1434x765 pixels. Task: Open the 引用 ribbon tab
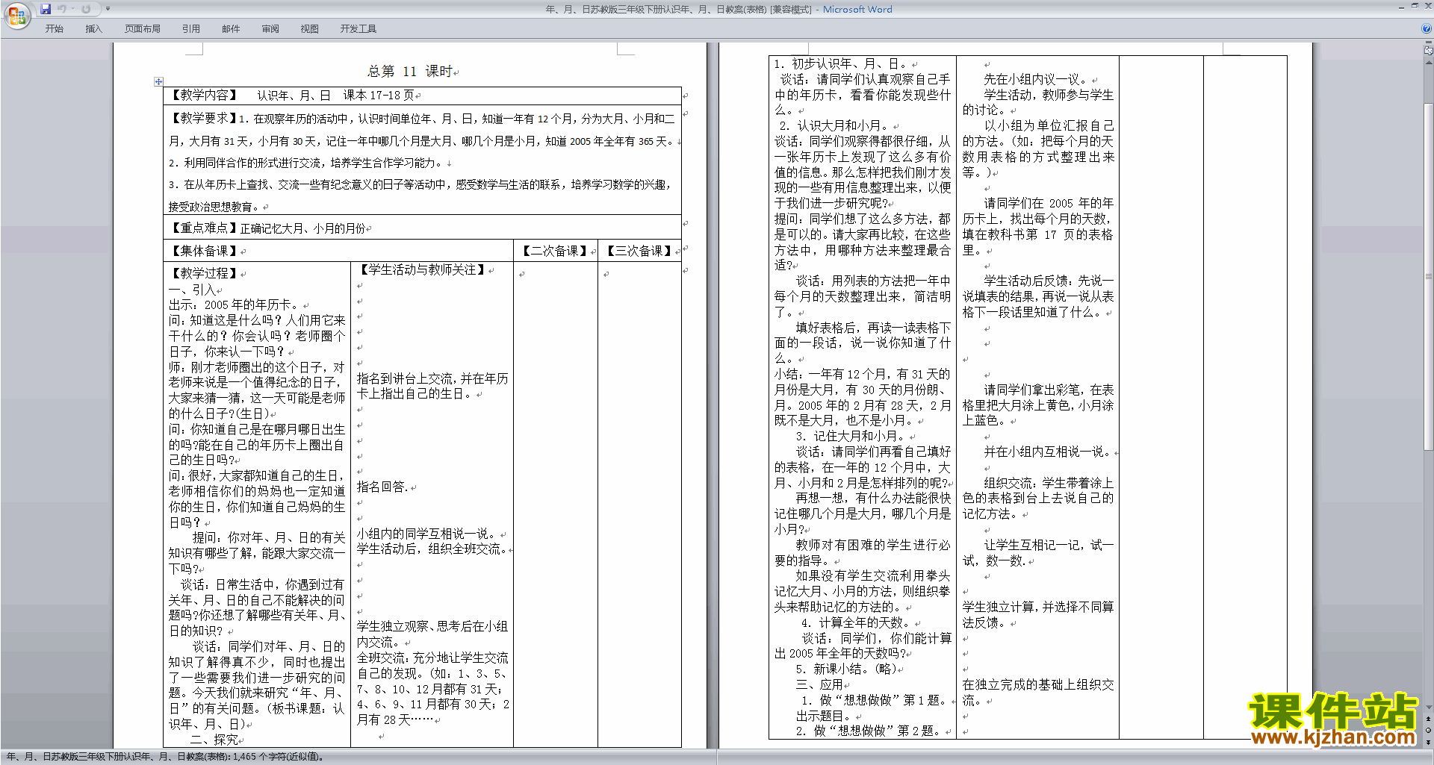(x=190, y=29)
